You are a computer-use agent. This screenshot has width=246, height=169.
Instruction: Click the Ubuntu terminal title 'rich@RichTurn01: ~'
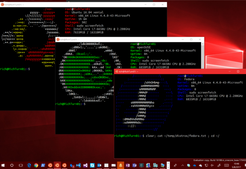(x=14, y=5)
